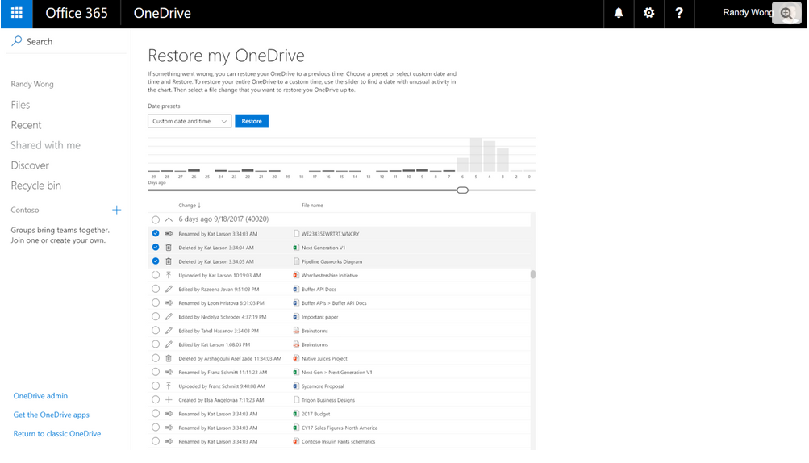The width and height of the screenshot is (809, 463).
Task: Open the Office 365 app launcher waffle
Action: [x=17, y=14]
